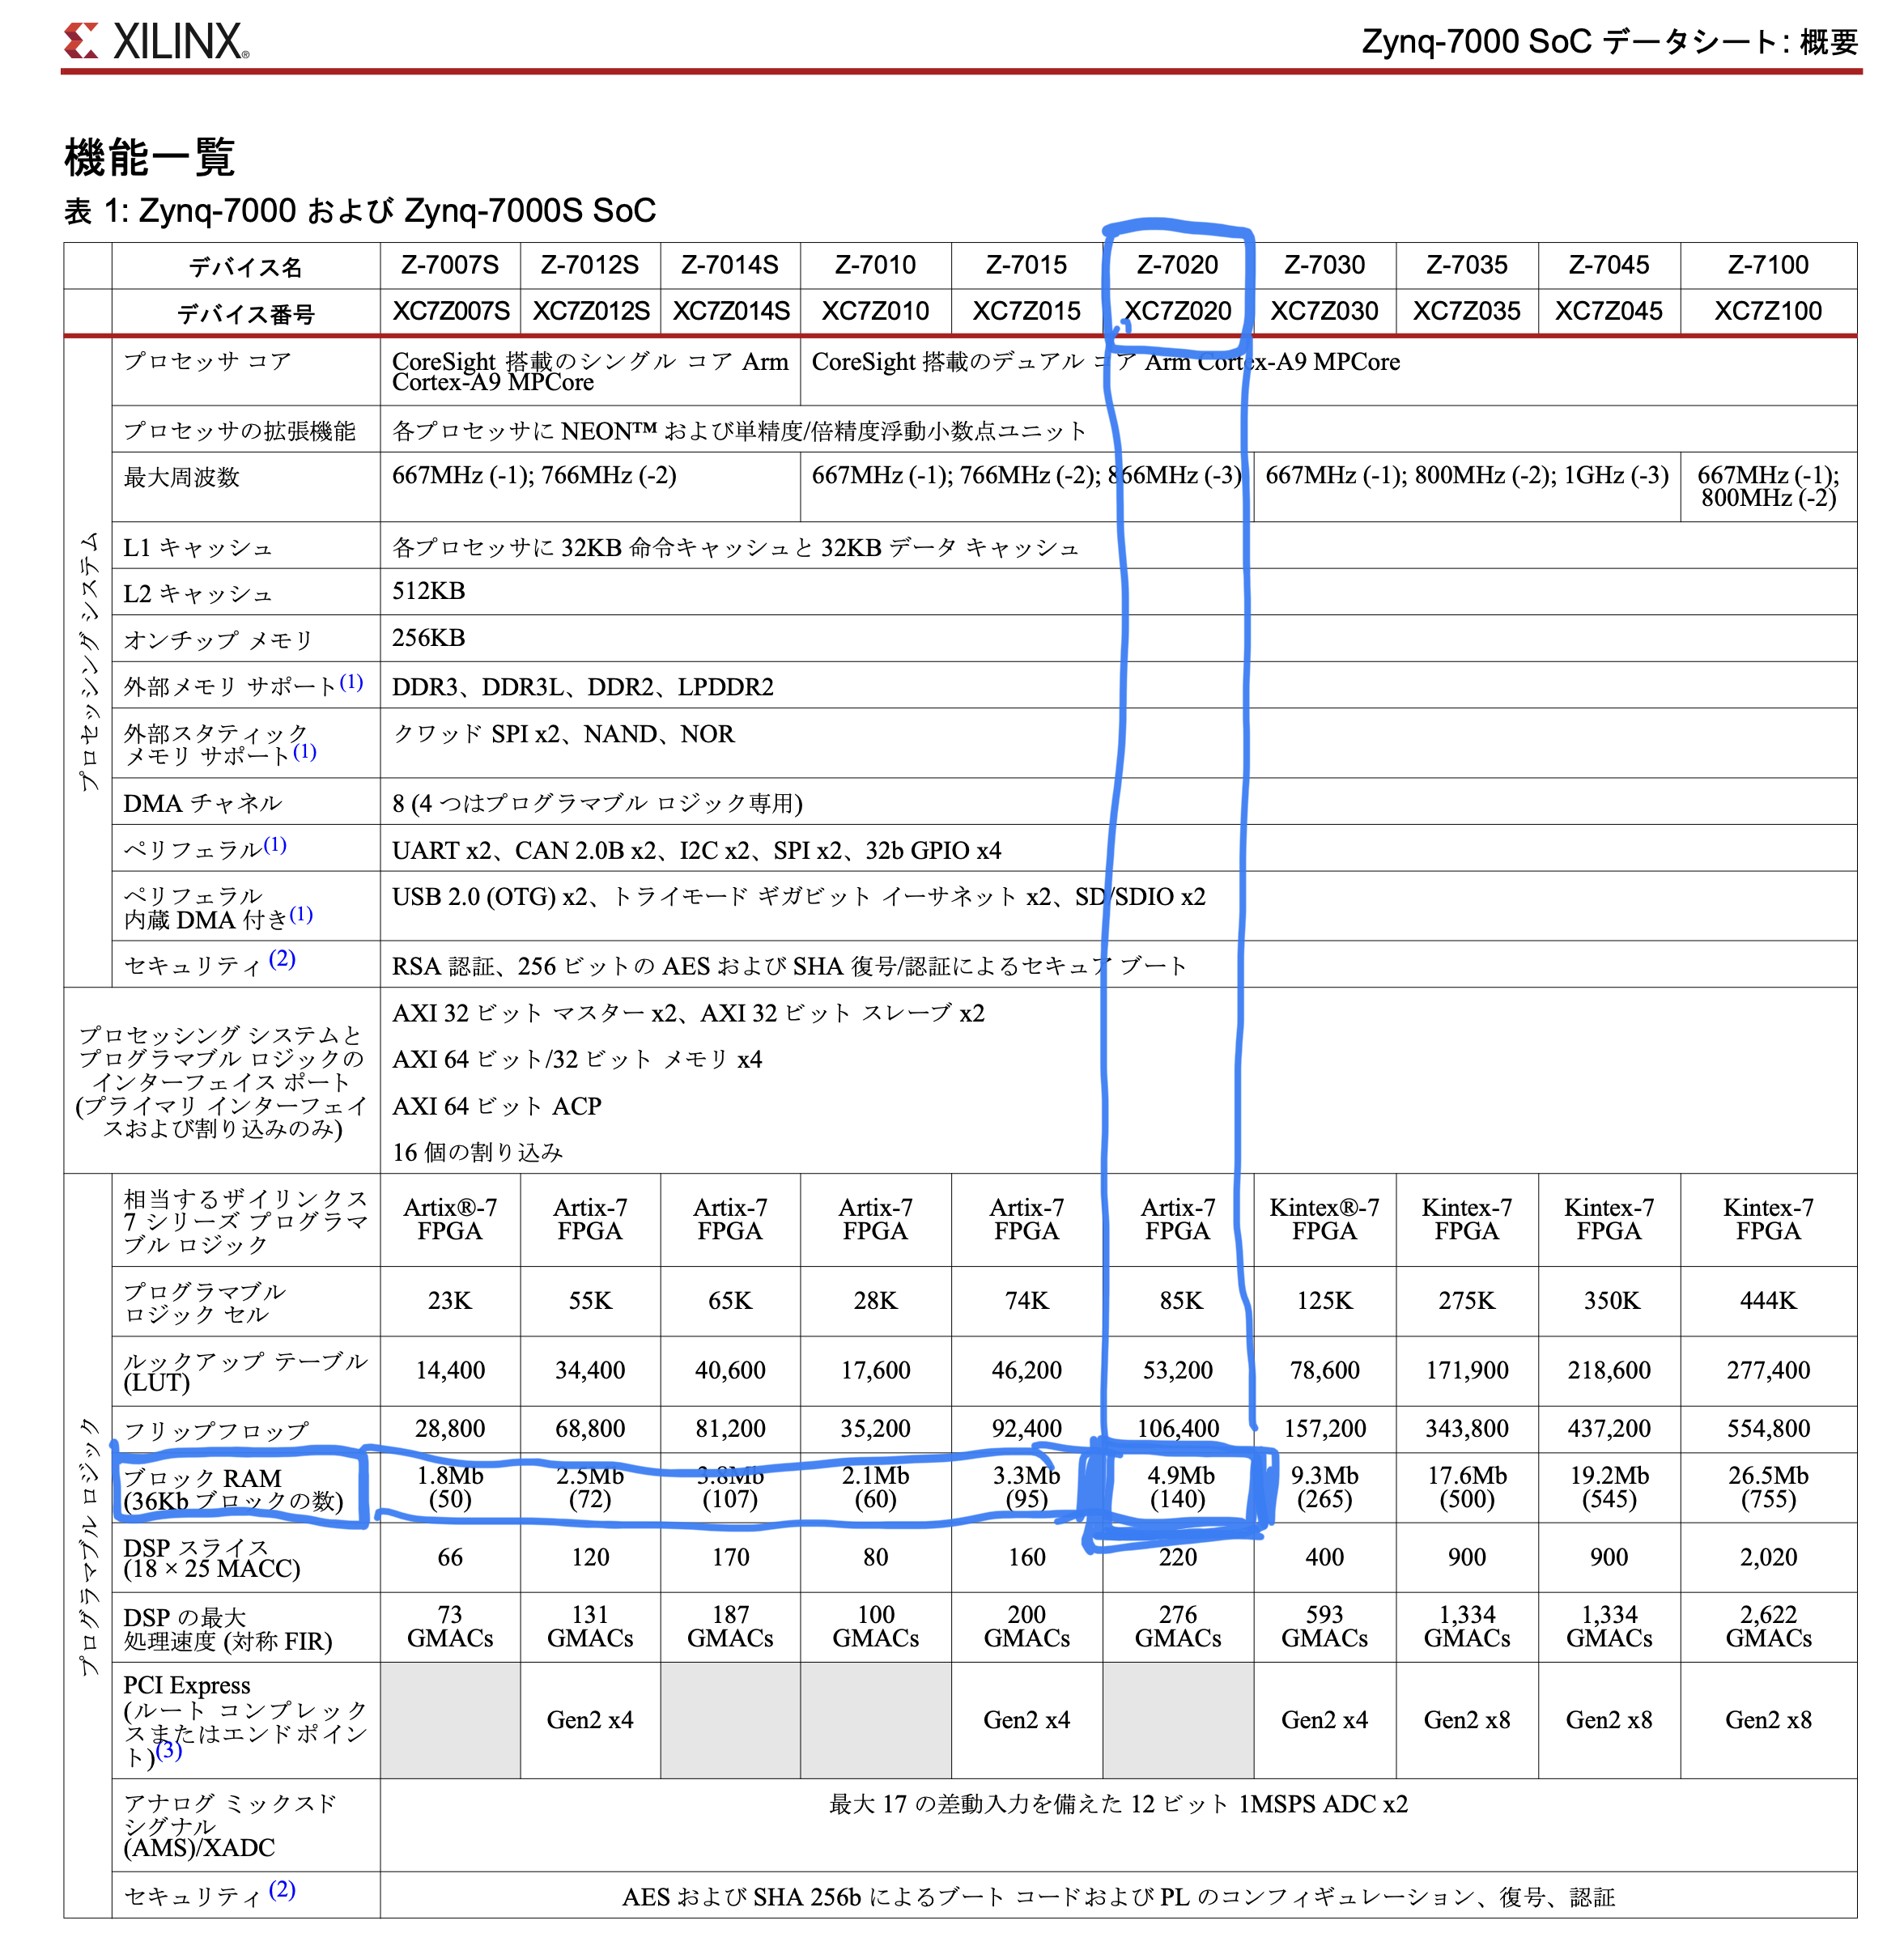
Task: Click the Z-7020 device name header
Action: (1177, 265)
